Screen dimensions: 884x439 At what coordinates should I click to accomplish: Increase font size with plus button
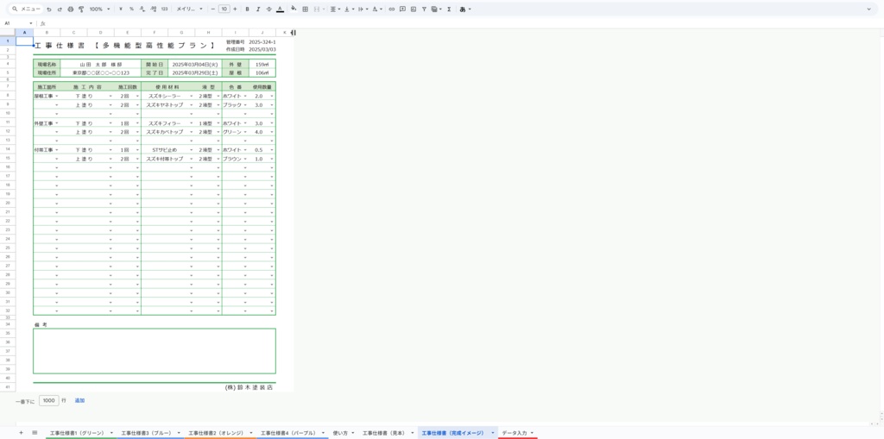[x=235, y=9]
